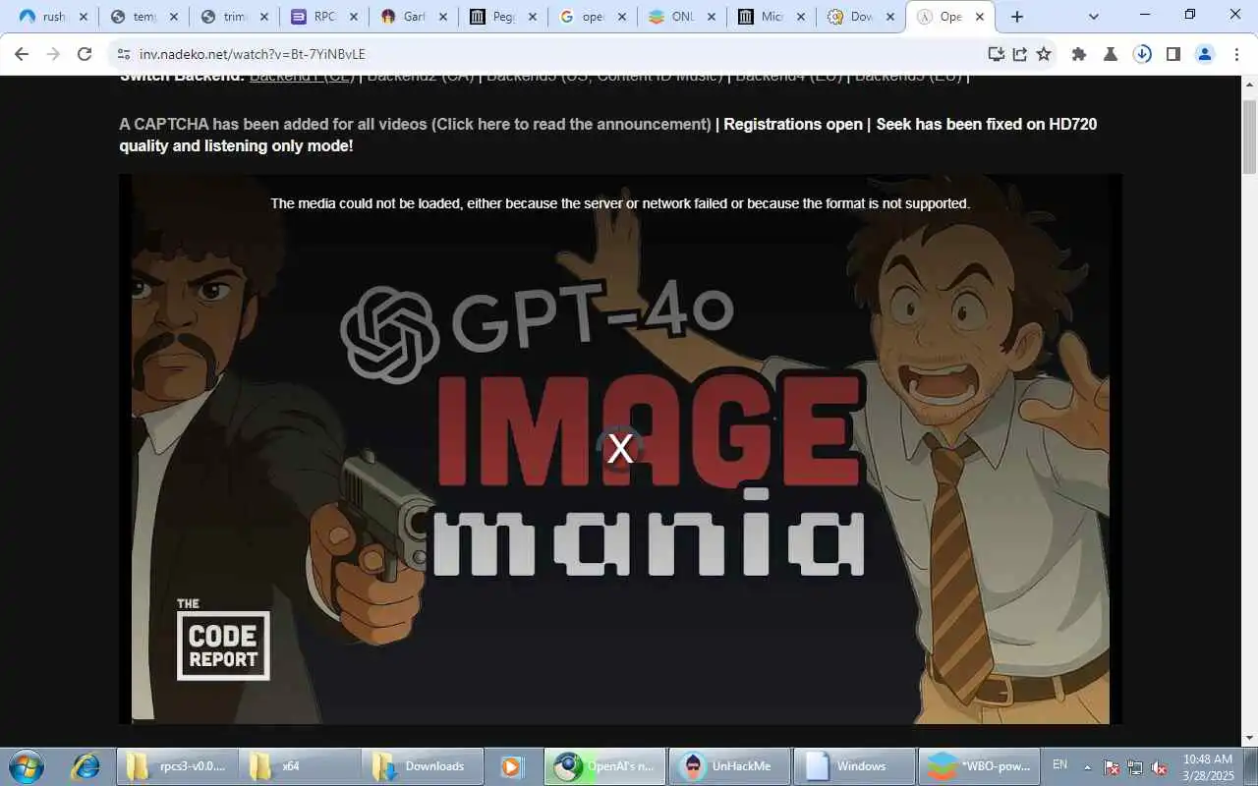Screen dimensions: 1258x786
Task: Switch to the UnHackMe taskbar window
Action: pyautogui.click(x=729, y=766)
